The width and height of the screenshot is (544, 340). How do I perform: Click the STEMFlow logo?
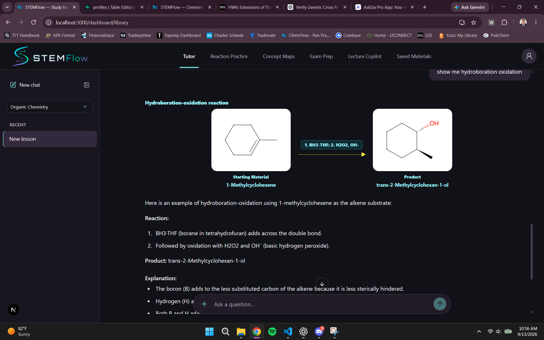50,56
